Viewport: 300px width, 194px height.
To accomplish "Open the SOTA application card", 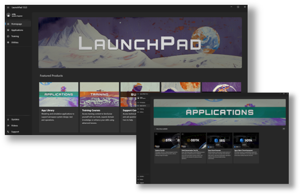I will 246,148.
